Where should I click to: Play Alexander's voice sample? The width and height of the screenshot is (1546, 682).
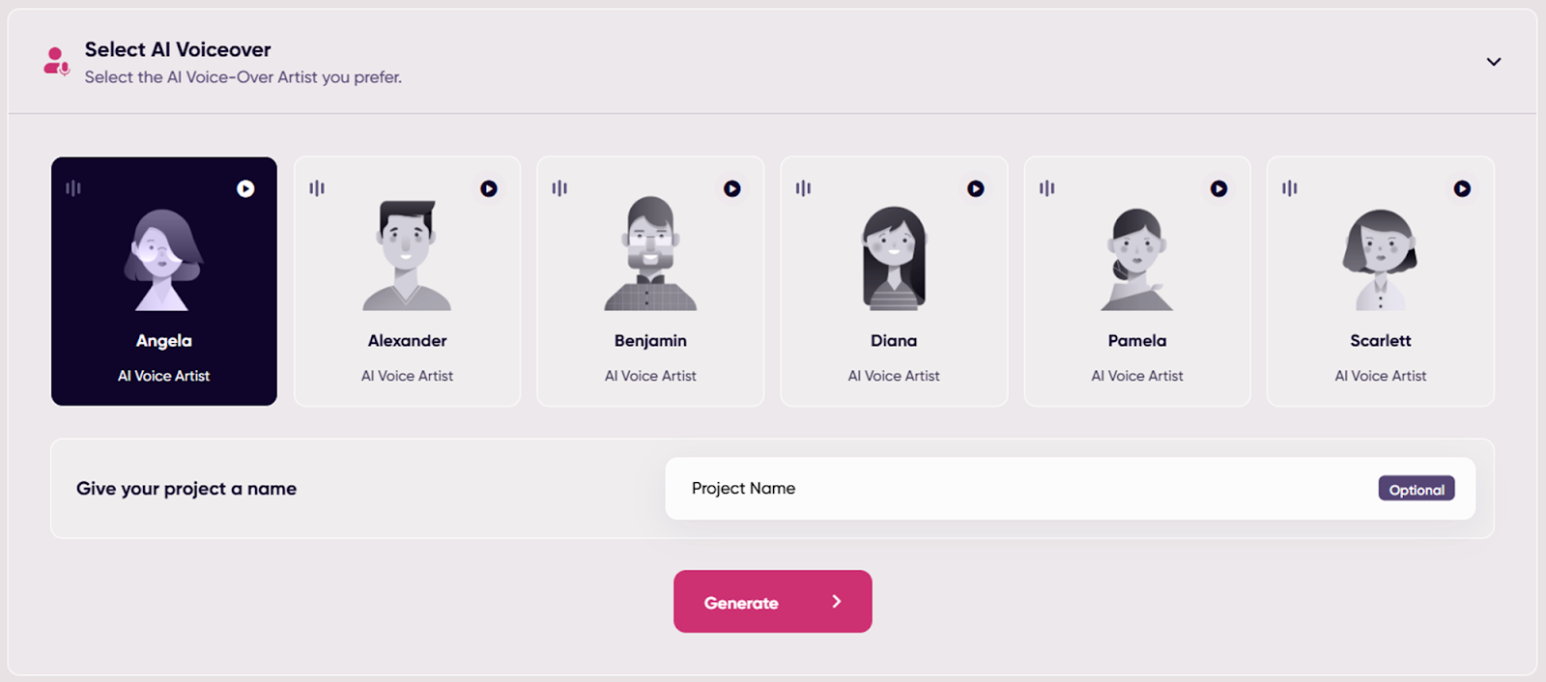(x=489, y=188)
